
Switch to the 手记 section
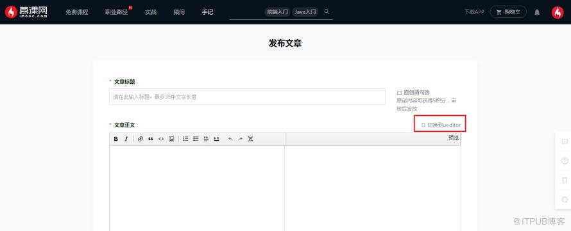[208, 12]
